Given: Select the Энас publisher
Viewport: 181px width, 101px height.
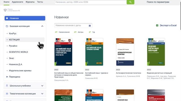Looking at the screenshot, I should (12, 58).
